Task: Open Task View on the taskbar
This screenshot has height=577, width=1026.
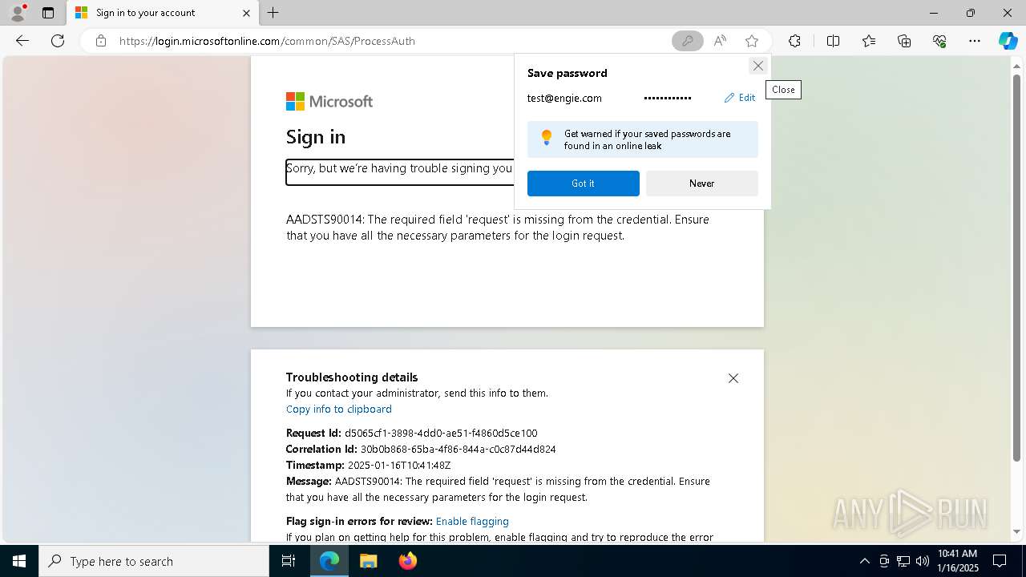Action: coord(289,561)
